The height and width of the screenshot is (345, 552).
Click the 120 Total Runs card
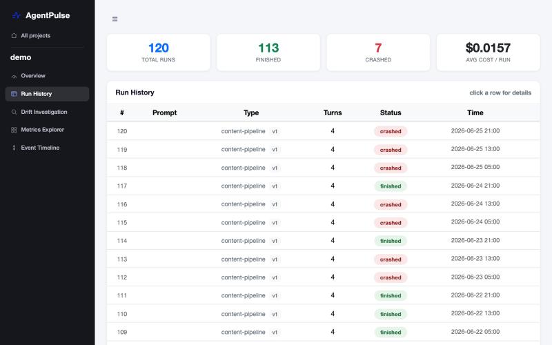[x=159, y=52]
